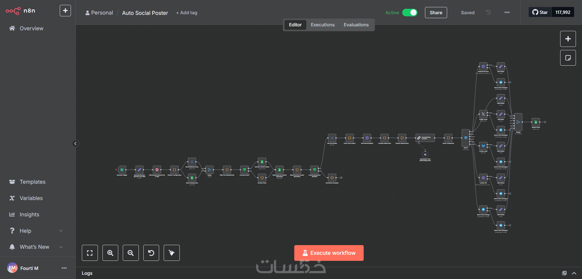Click the Auto Social Poster workflow name
The height and width of the screenshot is (279, 582).
click(x=145, y=13)
